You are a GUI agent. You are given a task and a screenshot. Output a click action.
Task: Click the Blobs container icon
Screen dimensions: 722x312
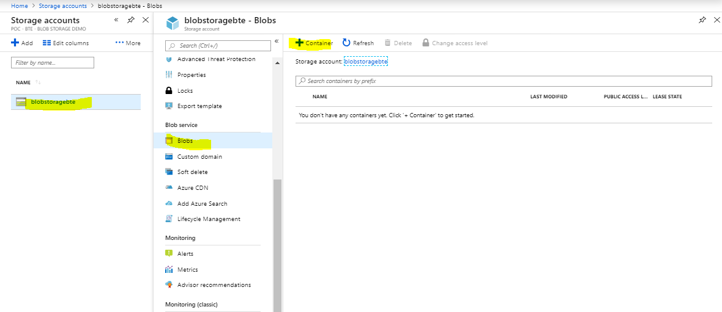click(168, 140)
